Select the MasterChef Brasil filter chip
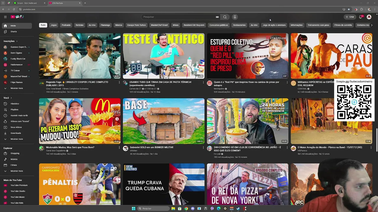This screenshot has width=378, height=212. click(x=159, y=25)
